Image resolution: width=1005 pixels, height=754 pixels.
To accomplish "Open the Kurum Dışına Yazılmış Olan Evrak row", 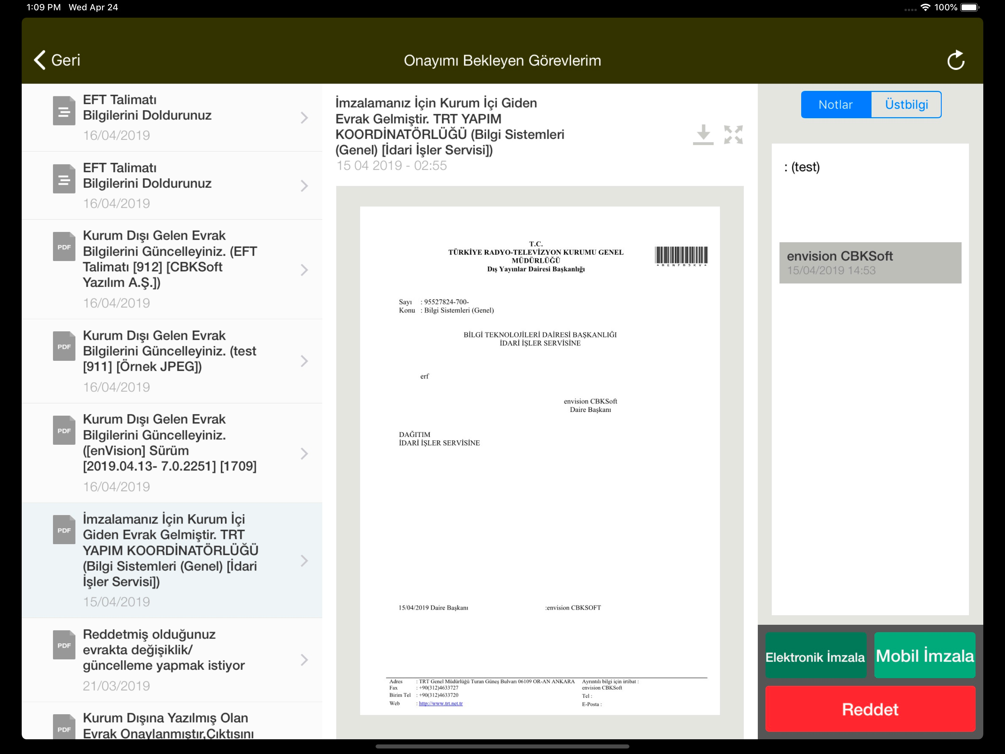I will (172, 721).
